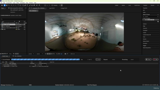Screen dimensions: 160x90
Task: Open the Effects & Presets panel menu
Action: point(158,14)
